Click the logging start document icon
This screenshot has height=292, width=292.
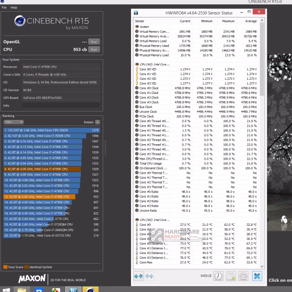click(231, 276)
